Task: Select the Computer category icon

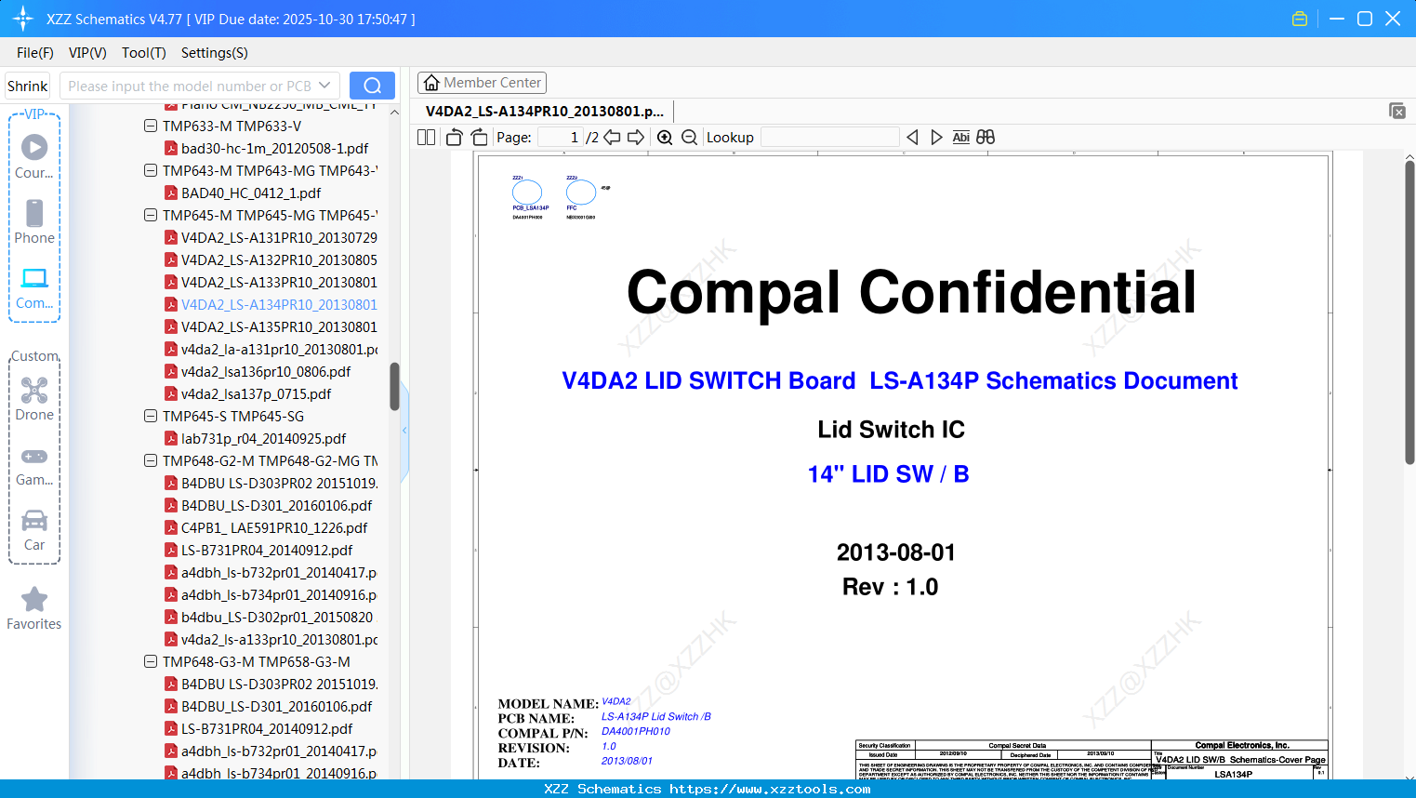Action: (34, 287)
